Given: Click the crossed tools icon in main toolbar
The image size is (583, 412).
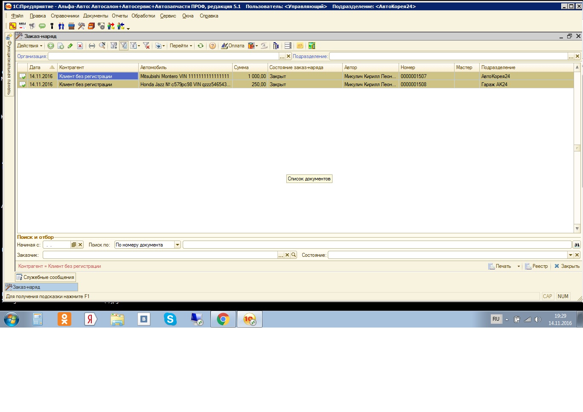Looking at the screenshot, I should click(81, 26).
